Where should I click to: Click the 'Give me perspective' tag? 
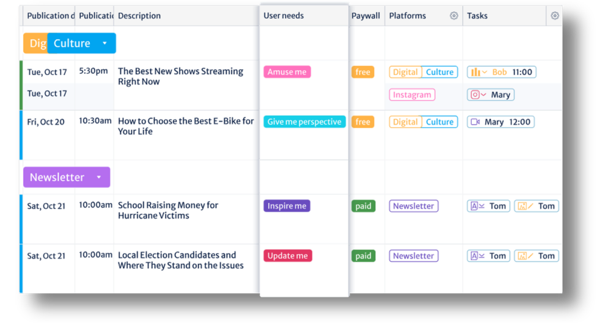[x=304, y=122]
